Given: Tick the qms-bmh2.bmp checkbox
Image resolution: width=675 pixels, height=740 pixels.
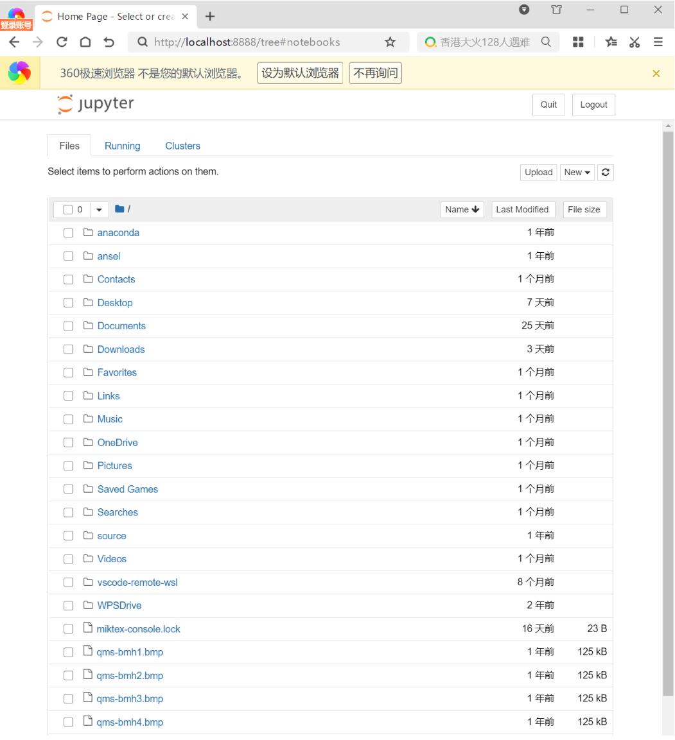Looking at the screenshot, I should pyautogui.click(x=69, y=676).
